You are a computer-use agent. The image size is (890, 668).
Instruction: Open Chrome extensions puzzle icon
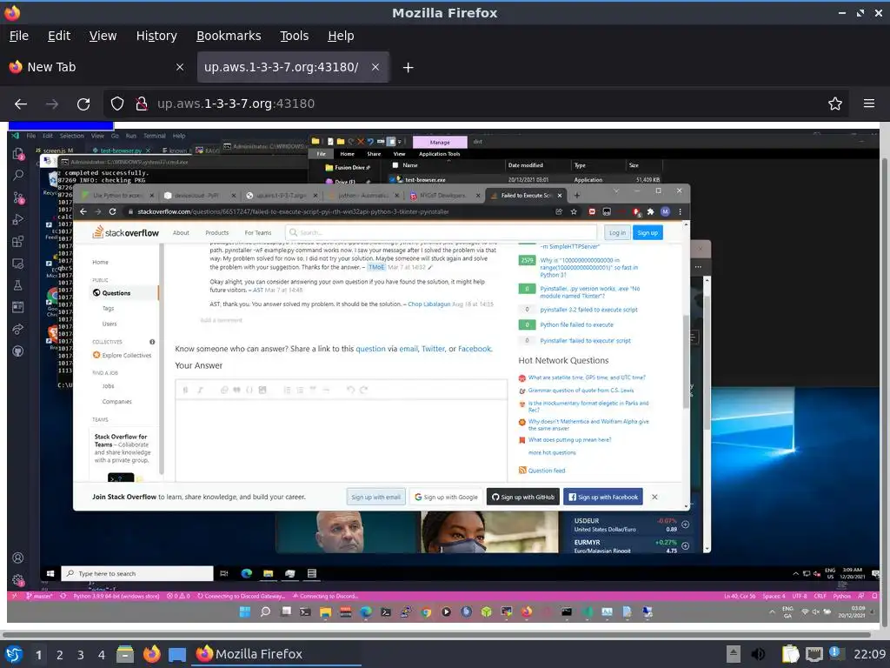tap(650, 211)
